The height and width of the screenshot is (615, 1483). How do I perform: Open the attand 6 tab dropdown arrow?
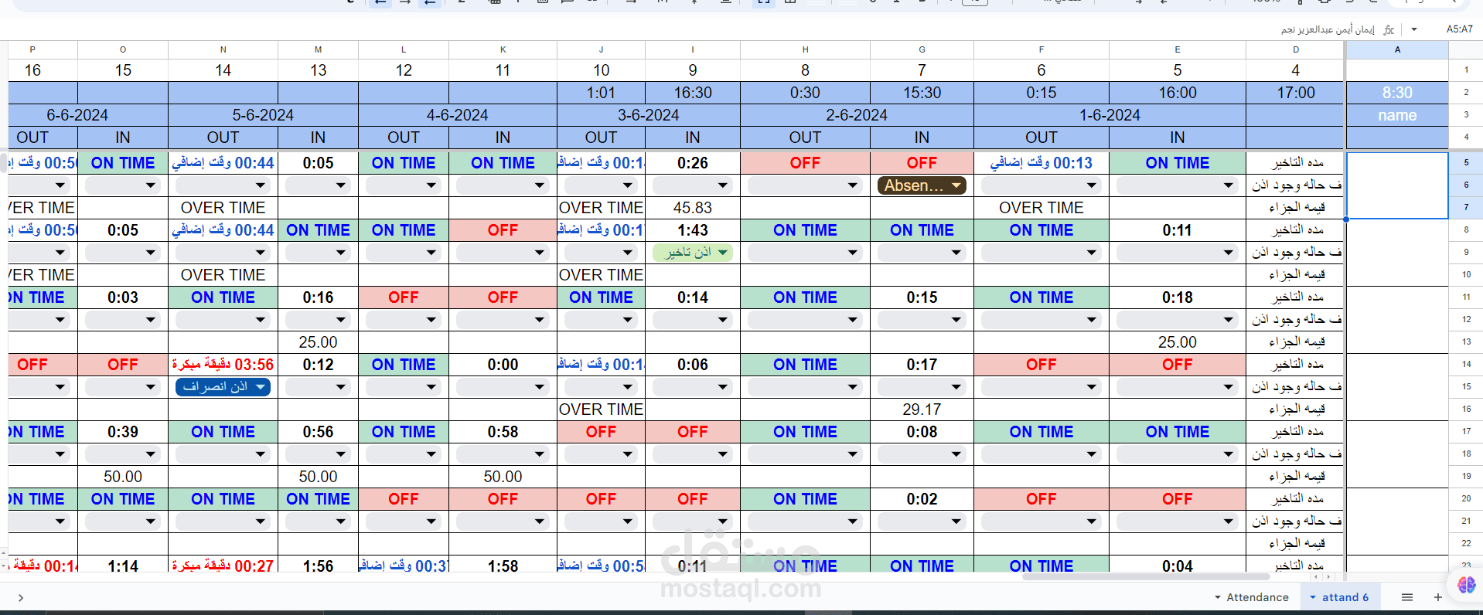1313,597
